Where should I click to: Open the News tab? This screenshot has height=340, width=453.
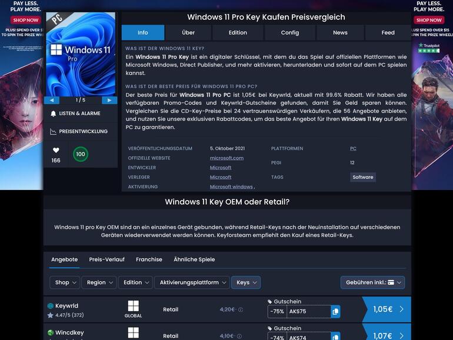point(340,32)
